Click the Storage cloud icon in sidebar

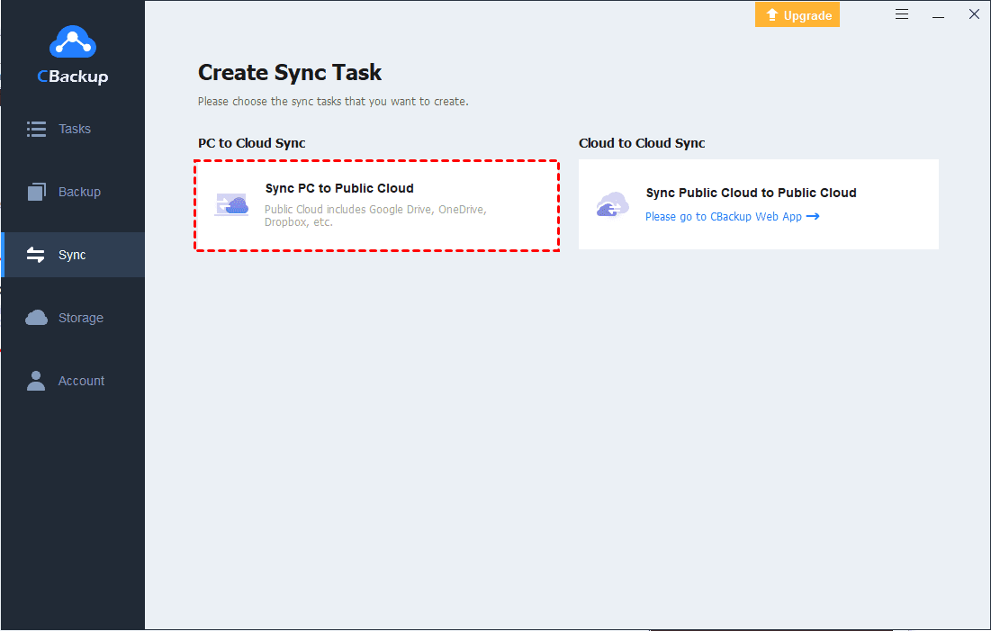(36, 318)
